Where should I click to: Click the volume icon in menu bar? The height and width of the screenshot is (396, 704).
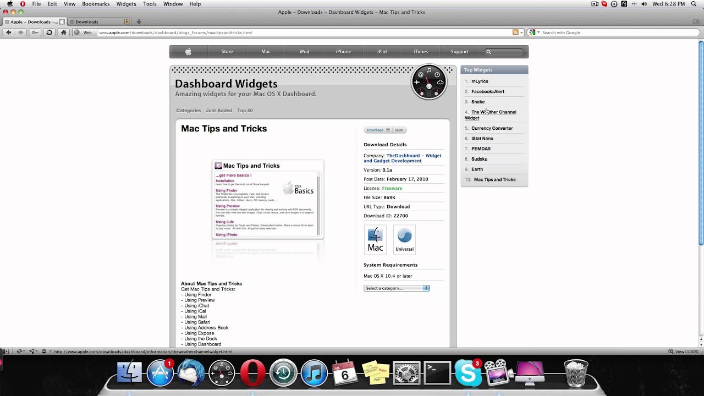point(644,4)
